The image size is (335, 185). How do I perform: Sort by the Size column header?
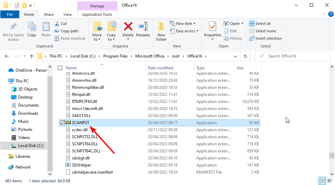tap(240, 68)
